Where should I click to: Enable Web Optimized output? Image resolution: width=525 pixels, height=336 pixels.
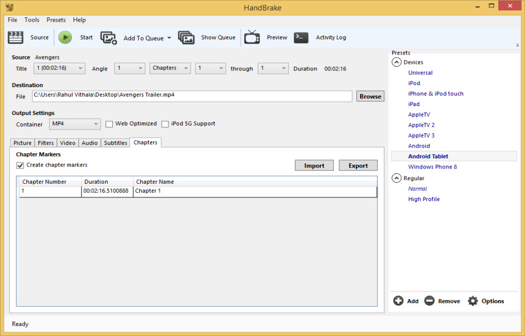point(109,123)
